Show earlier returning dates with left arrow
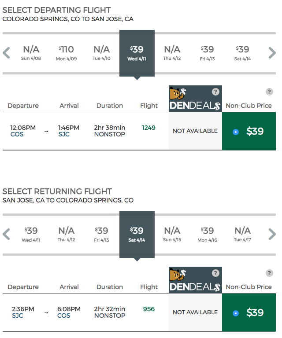Image resolution: width=282 pixels, height=338 pixels. [x=6, y=235]
